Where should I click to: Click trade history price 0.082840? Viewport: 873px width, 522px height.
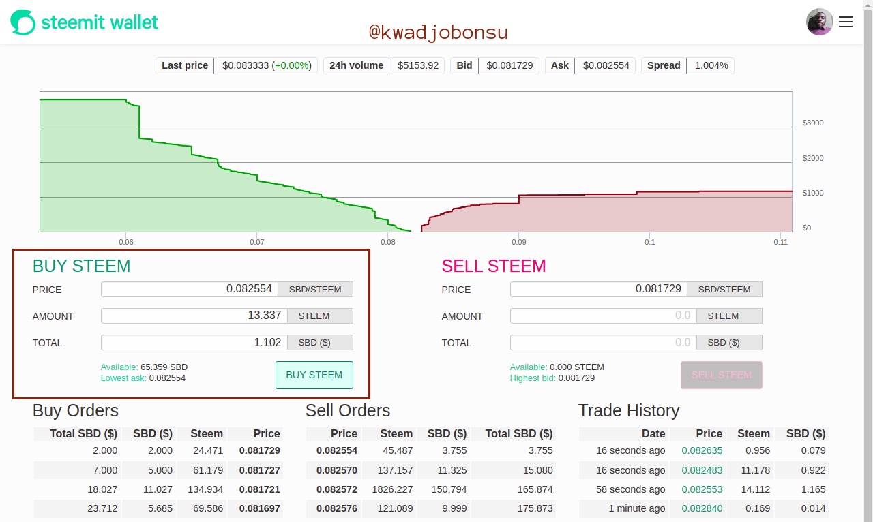point(702,508)
